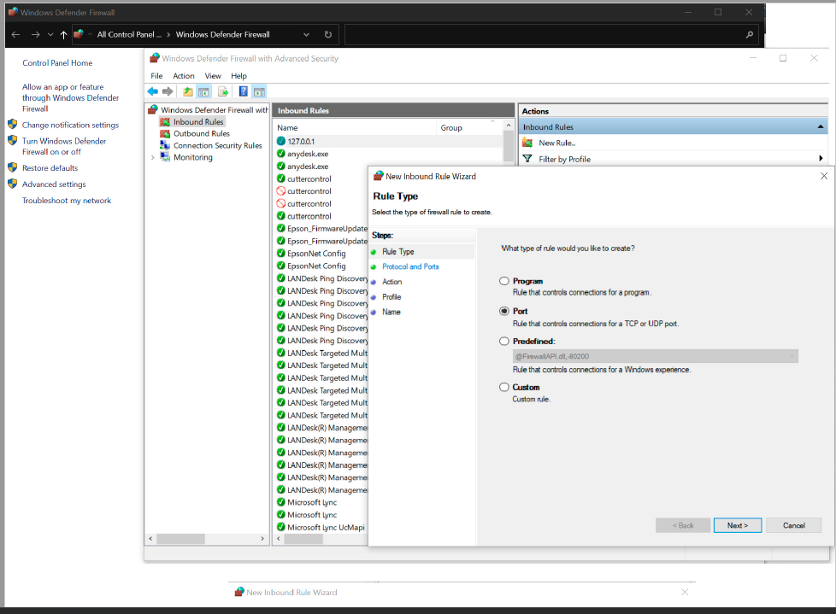Viewport: 836px width, 614px height.
Task: Open Protocol and Ports wizard step
Action: 410,266
